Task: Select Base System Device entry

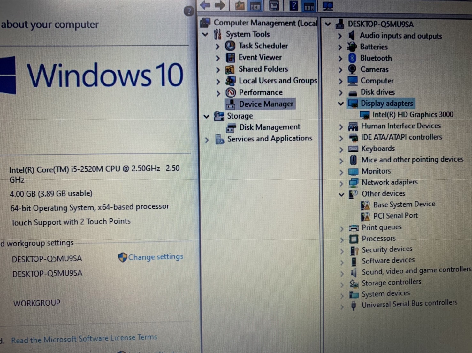Action: (404, 205)
